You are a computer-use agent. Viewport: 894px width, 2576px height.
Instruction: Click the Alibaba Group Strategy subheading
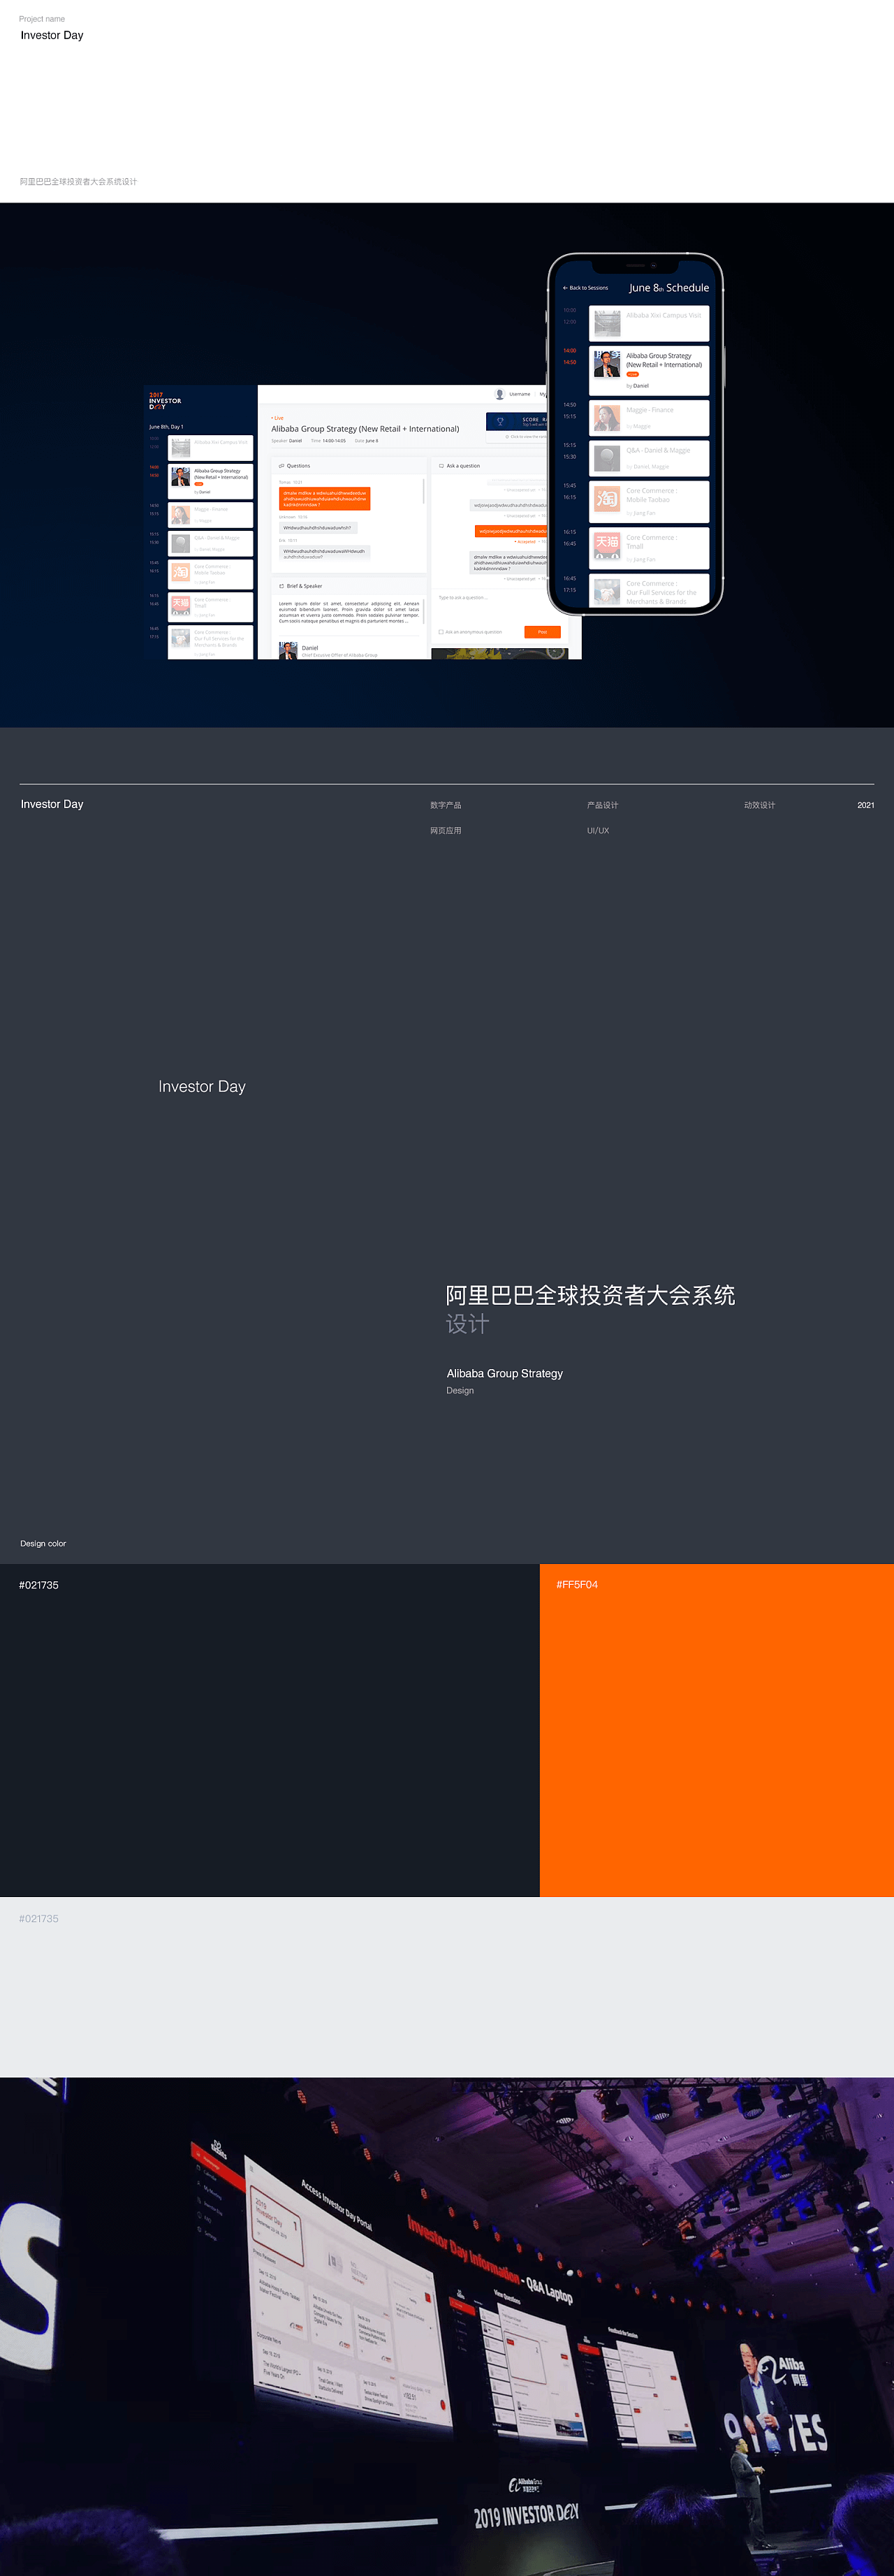coord(505,1374)
